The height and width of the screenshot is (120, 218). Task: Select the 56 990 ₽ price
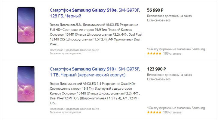click(x=155, y=10)
